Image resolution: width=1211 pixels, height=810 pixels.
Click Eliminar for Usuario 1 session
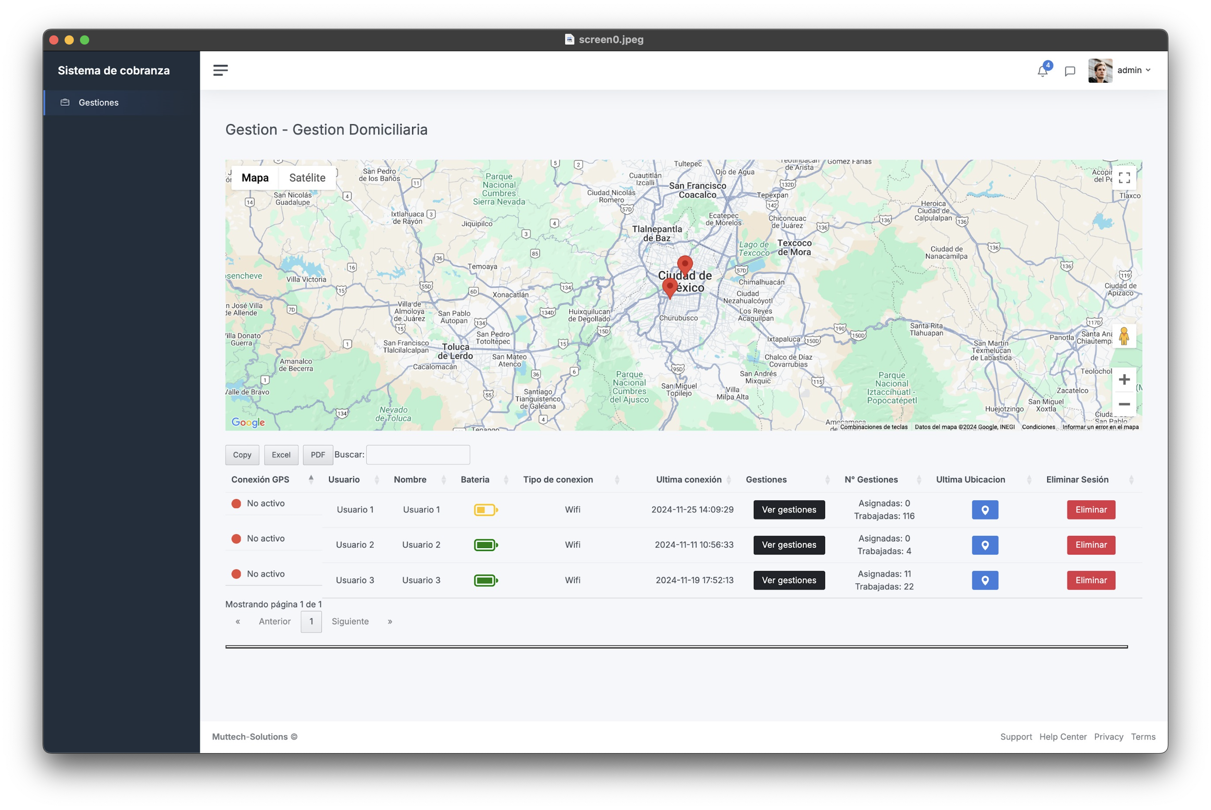1091,510
